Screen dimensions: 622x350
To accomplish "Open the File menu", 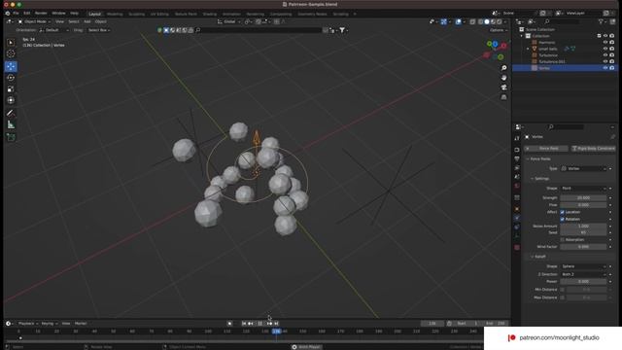I will [16, 13].
